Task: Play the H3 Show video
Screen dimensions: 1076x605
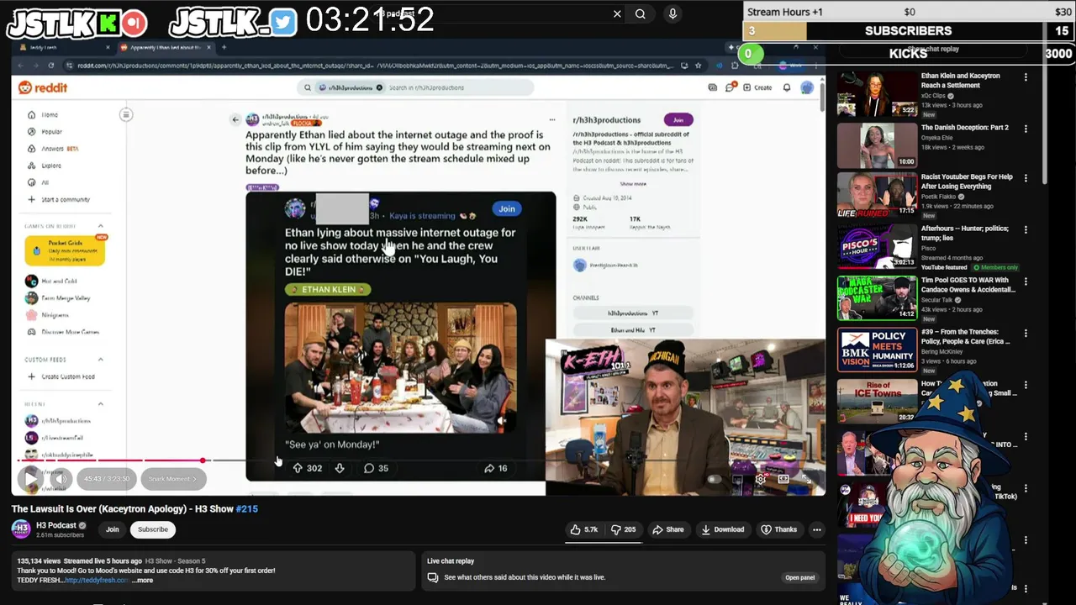Action: 30,479
